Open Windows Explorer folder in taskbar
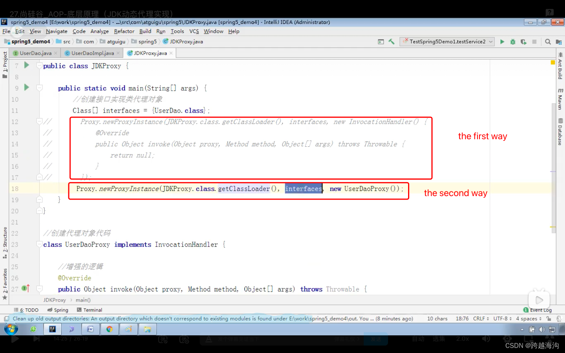This screenshot has height=353, width=565. [x=148, y=329]
